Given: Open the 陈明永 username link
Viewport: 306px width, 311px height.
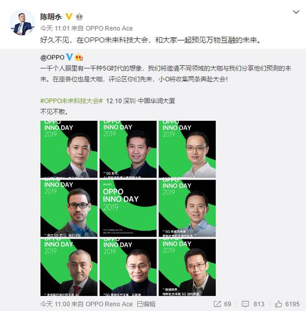Looking at the screenshot, I should click(x=51, y=17).
